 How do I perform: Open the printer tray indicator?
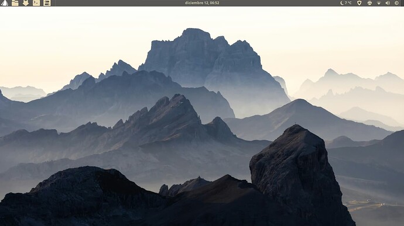pos(369,3)
